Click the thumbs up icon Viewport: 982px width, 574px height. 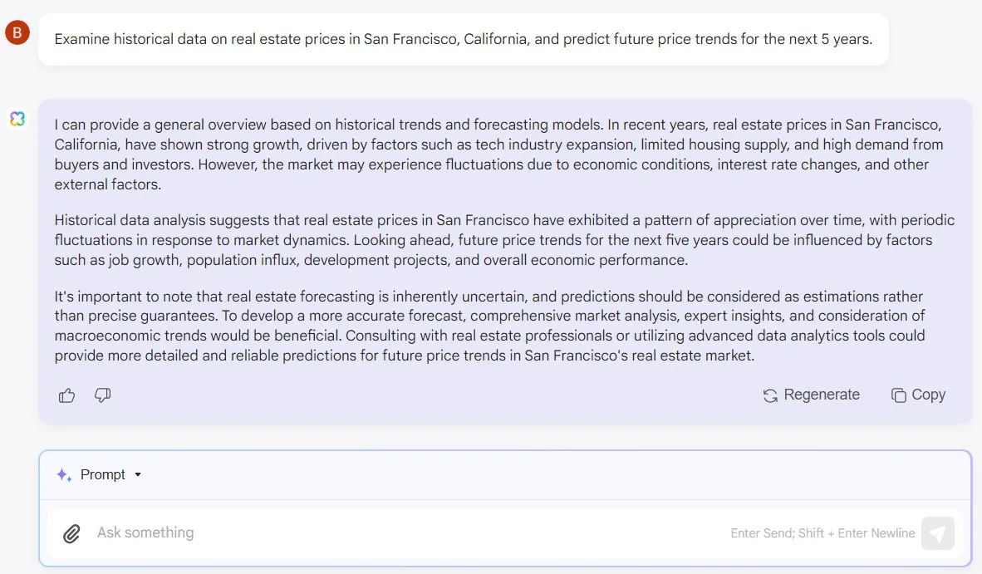(x=67, y=395)
